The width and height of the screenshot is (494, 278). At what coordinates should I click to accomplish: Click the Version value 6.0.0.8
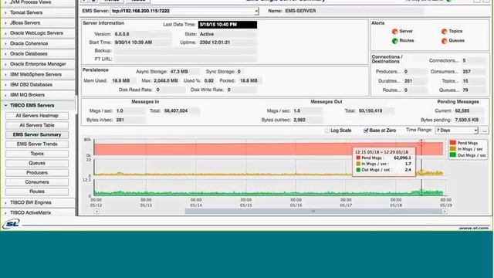tap(122, 34)
